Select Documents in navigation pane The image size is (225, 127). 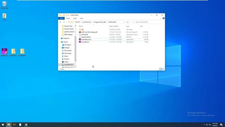[x=68, y=50]
